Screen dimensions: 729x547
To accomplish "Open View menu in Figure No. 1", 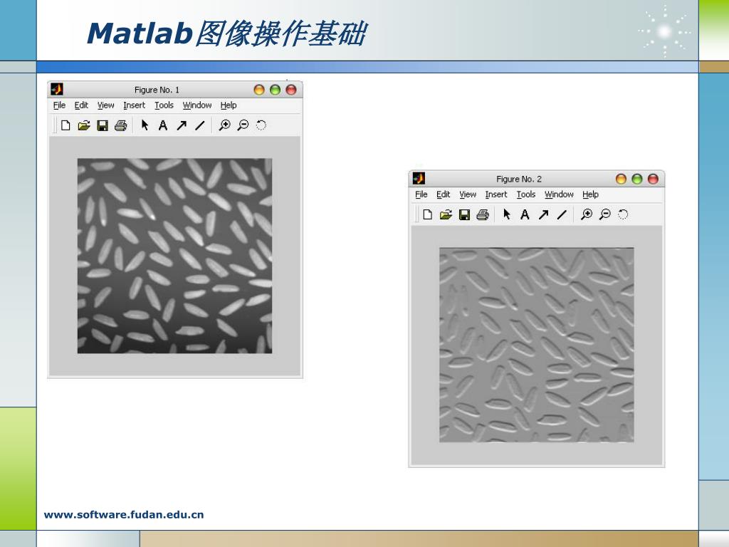I will pos(105,105).
